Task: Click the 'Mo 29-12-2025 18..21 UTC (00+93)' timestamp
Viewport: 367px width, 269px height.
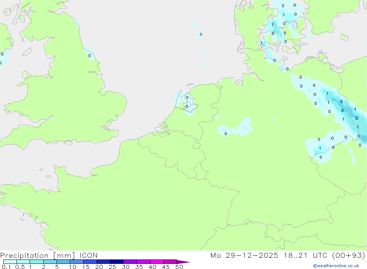Action: (288, 255)
